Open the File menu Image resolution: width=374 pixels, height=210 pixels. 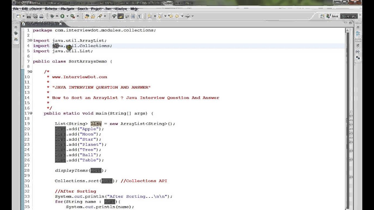tap(16, 9)
